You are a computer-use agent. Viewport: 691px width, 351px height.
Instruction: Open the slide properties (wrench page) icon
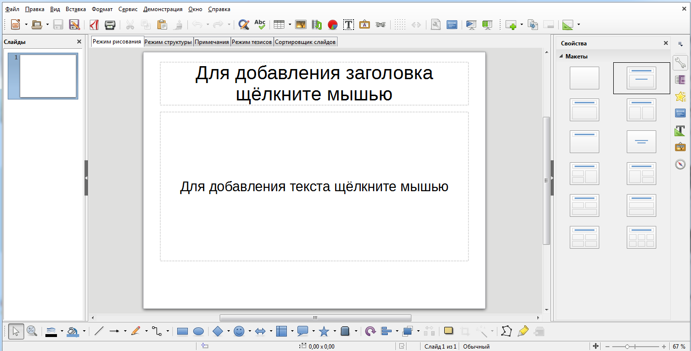[x=436, y=25]
